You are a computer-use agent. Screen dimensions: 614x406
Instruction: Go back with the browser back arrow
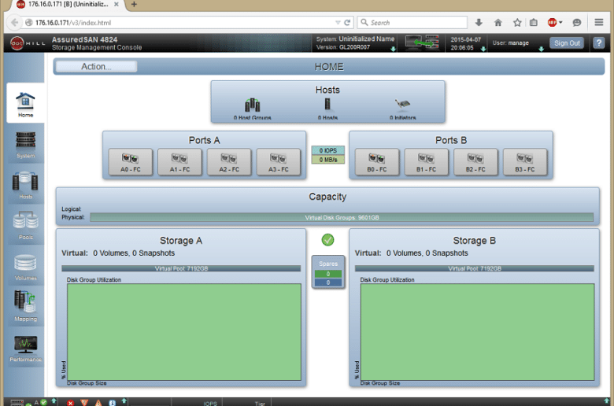point(14,23)
